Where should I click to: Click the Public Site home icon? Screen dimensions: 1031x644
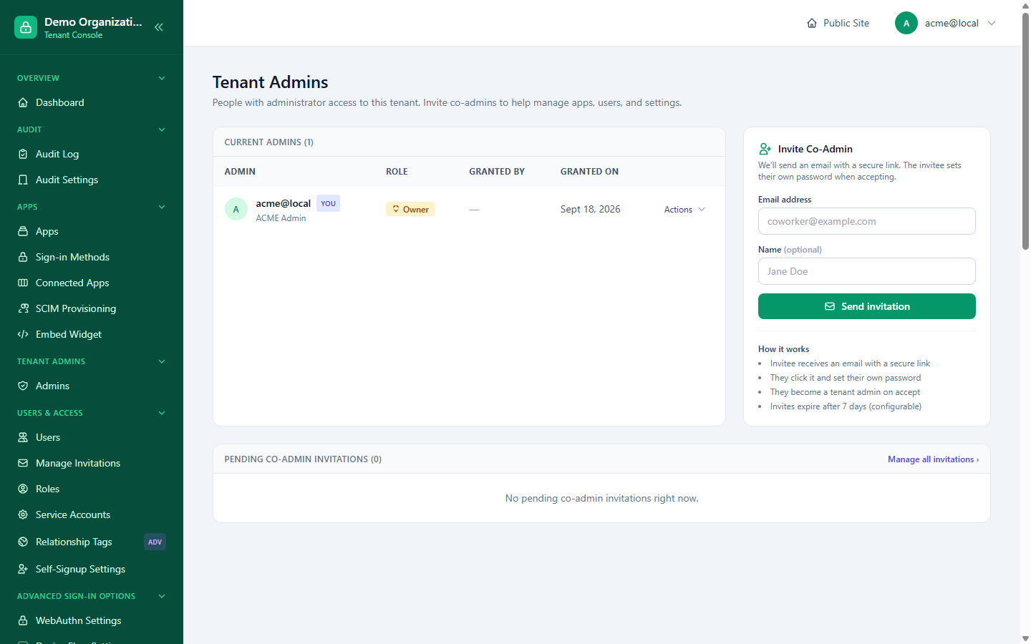pos(812,23)
